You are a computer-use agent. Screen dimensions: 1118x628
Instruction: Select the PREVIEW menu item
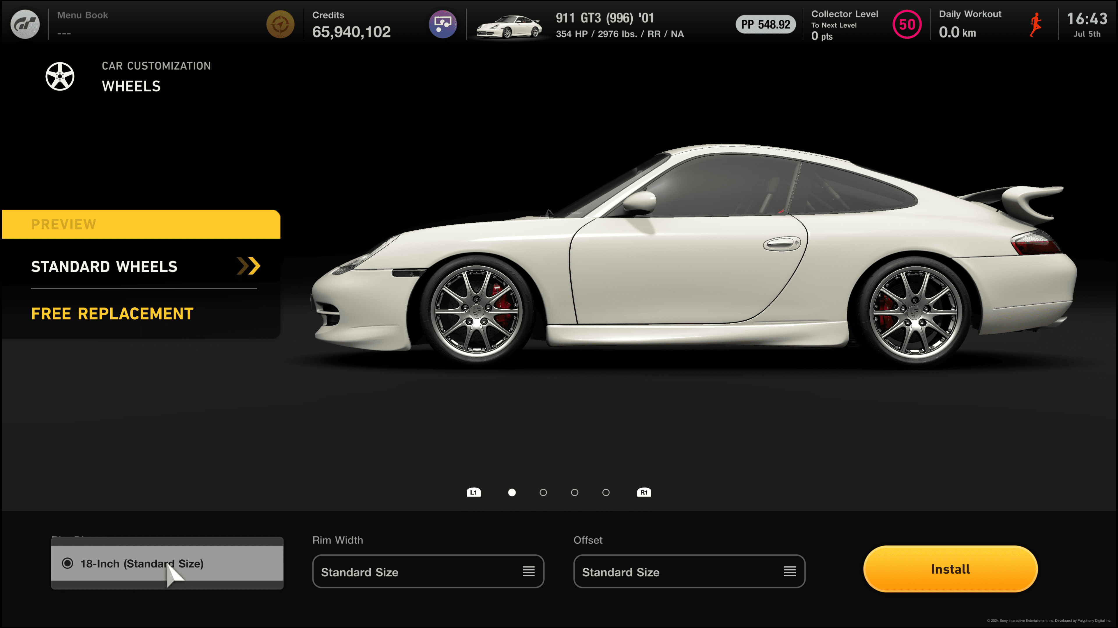tap(141, 224)
